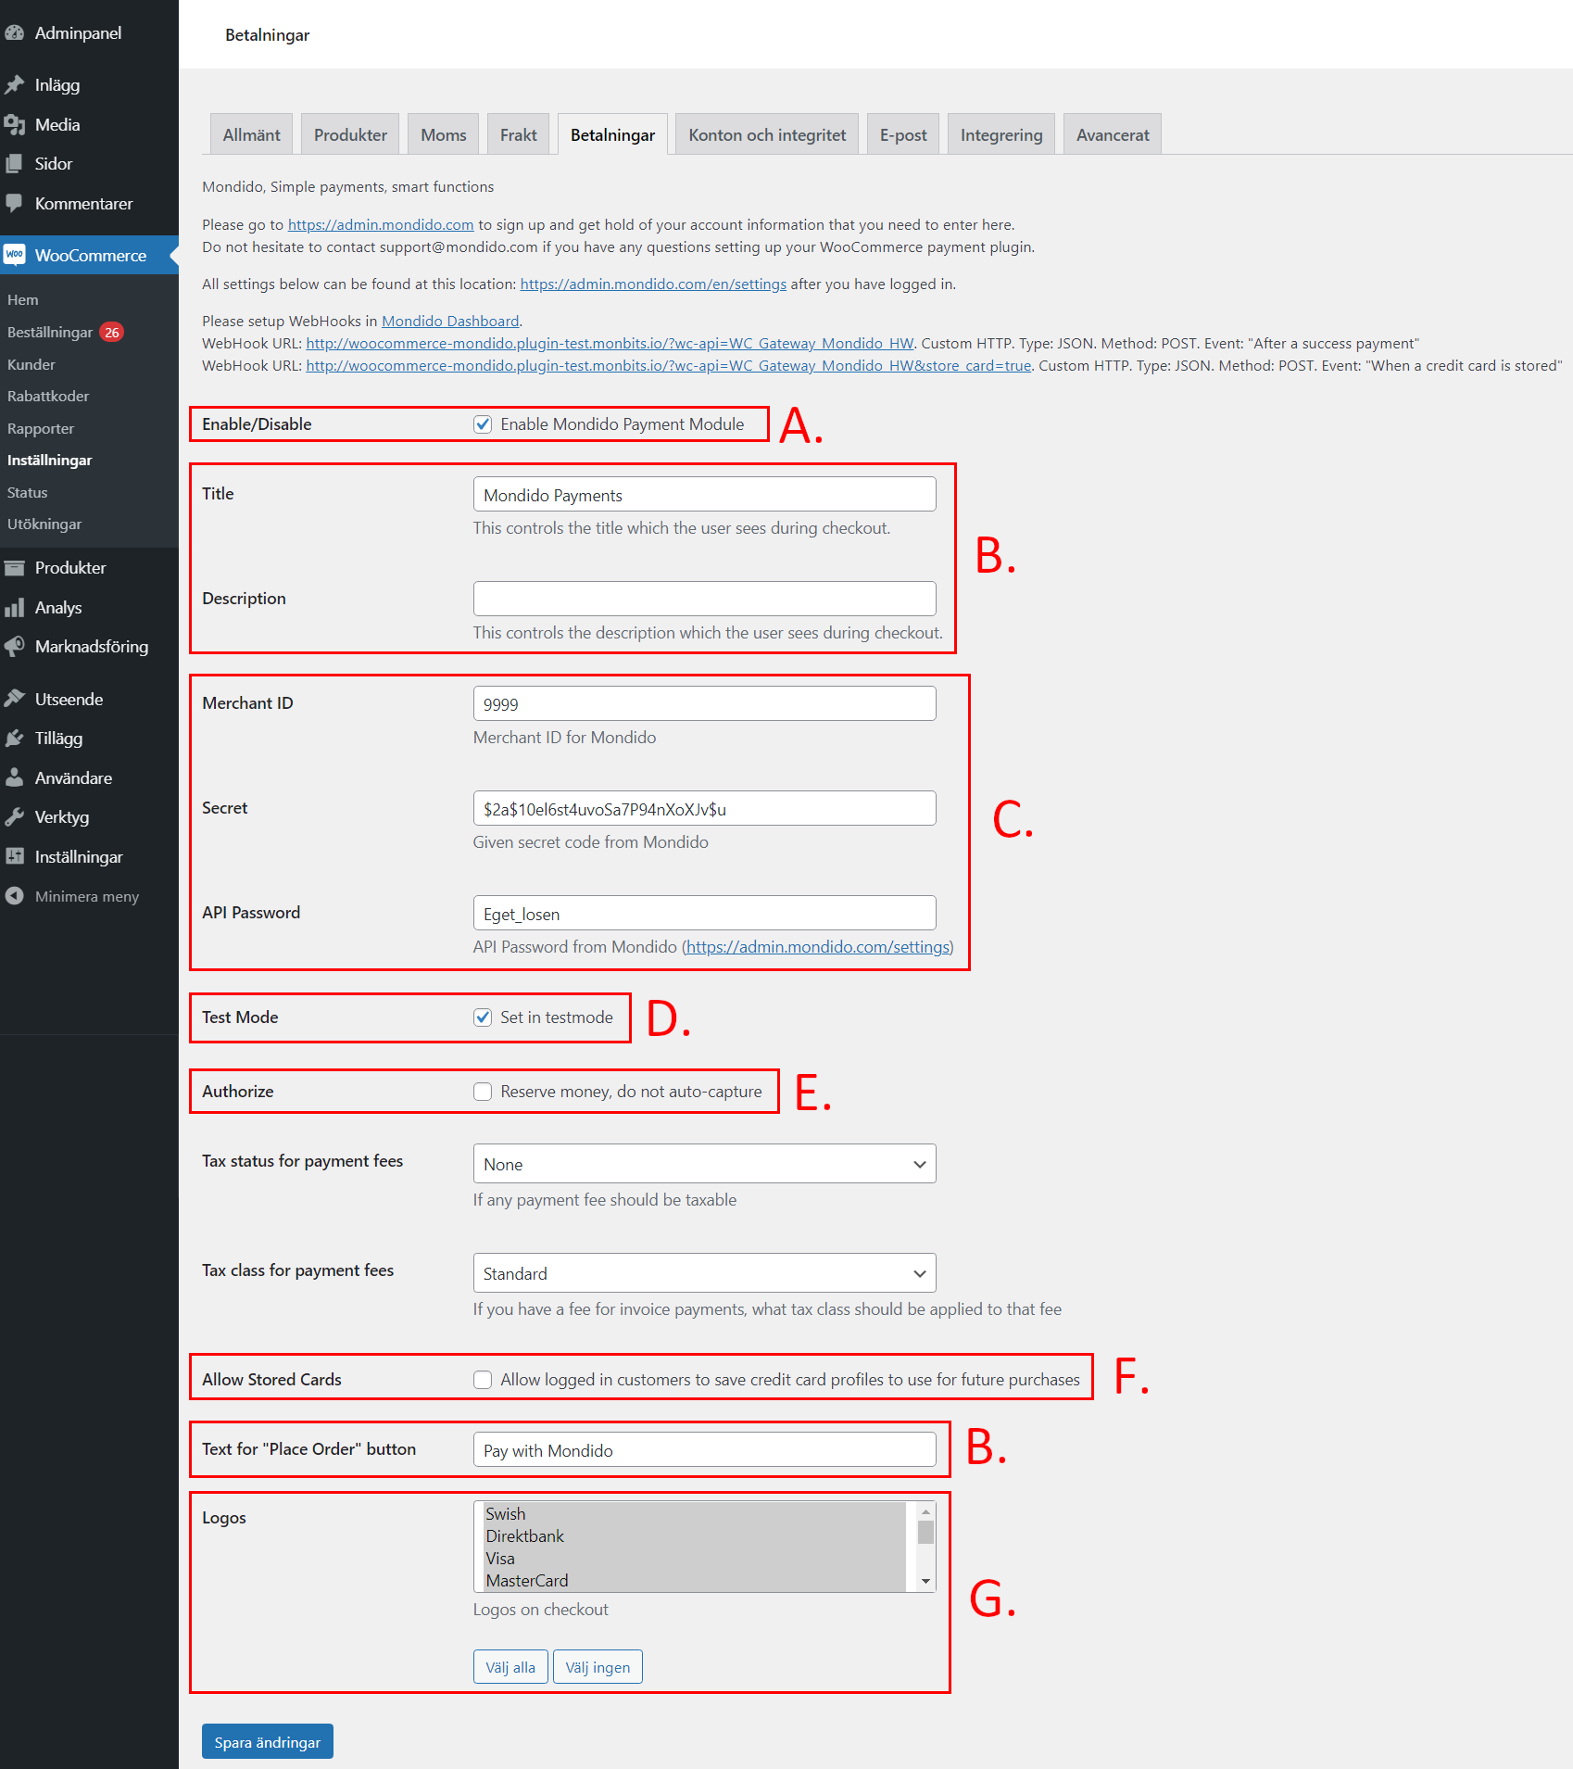Click the Analys bar chart icon
Viewport: 1573px width, 1769px height.
[14, 608]
